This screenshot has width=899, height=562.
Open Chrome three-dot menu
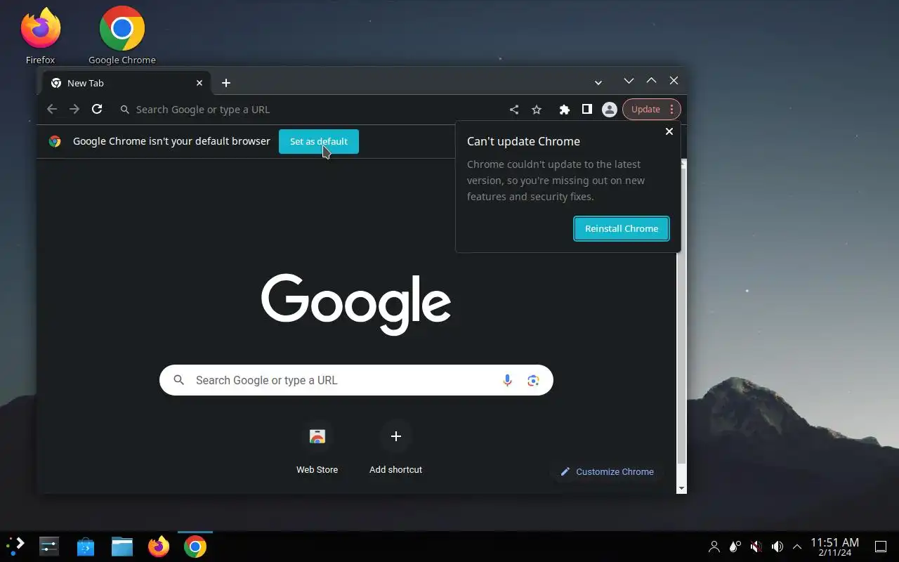click(x=672, y=110)
